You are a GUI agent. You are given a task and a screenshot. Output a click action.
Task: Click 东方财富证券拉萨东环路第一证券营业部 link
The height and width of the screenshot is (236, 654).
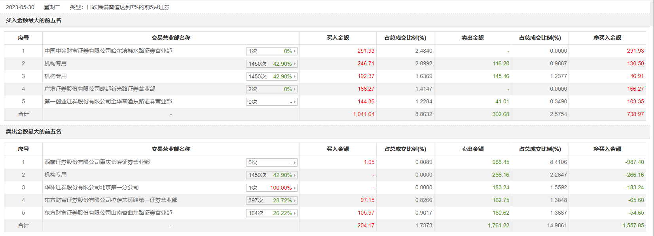point(111,200)
